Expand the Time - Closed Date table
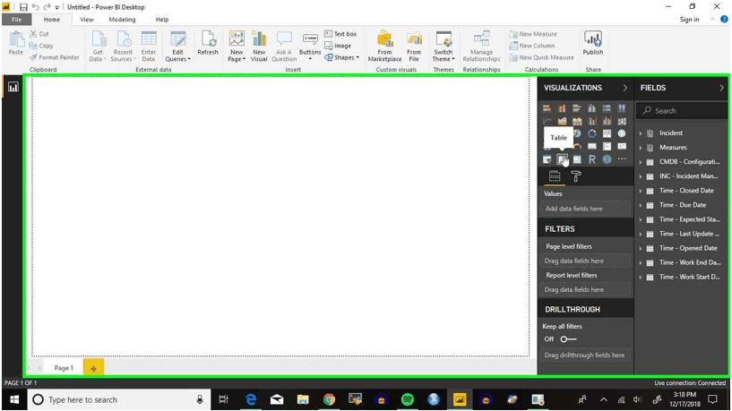The width and height of the screenshot is (732, 411). 641,191
